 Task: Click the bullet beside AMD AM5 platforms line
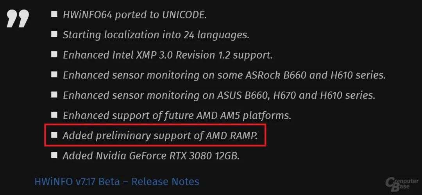coord(54,115)
